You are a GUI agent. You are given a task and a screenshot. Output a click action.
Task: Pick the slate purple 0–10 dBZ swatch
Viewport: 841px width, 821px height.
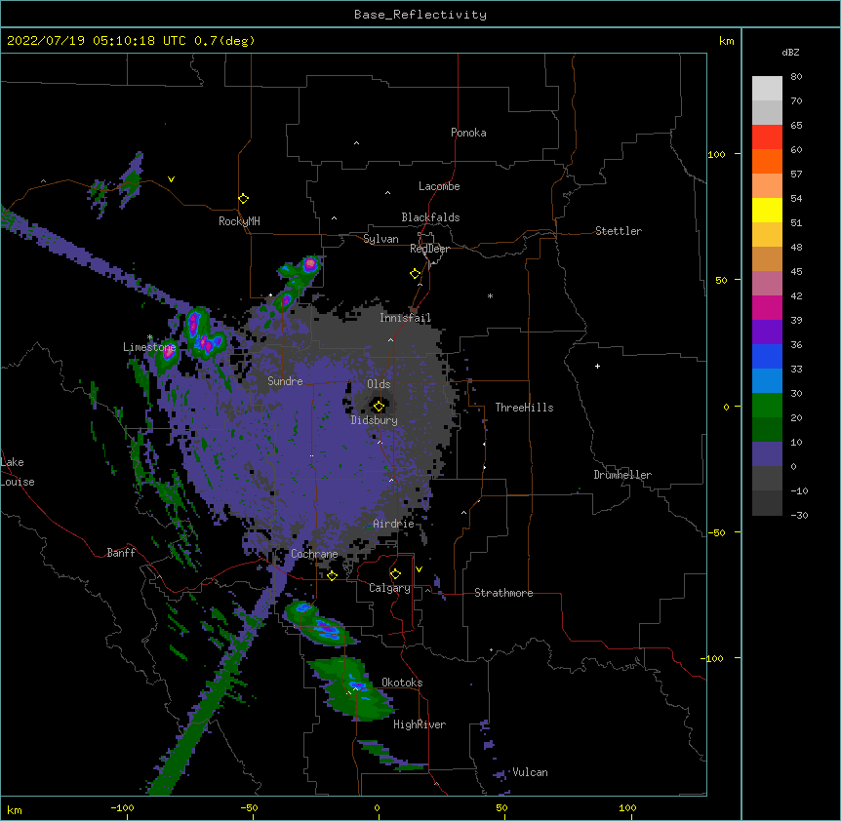(x=767, y=454)
